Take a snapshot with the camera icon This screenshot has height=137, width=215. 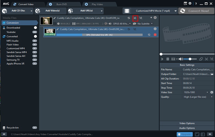click(x=173, y=59)
